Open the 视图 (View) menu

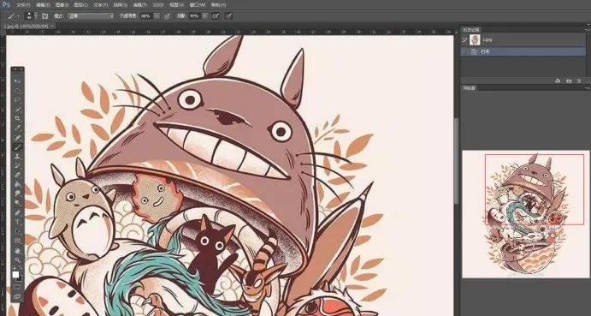pyautogui.click(x=176, y=5)
